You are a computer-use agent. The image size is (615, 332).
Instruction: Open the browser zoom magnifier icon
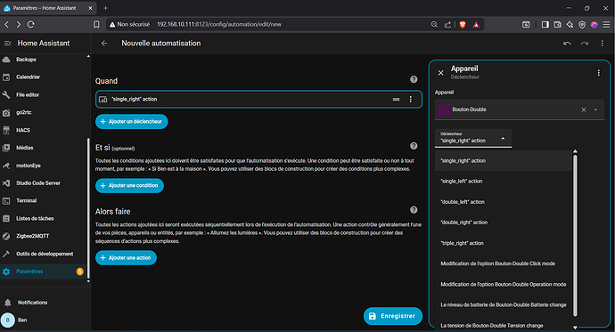[x=434, y=24]
